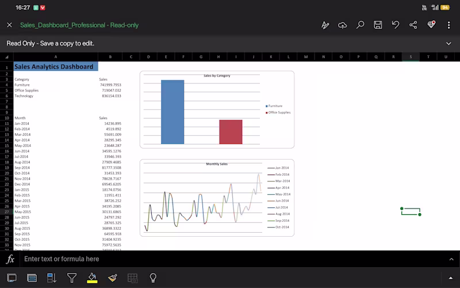Viewport: 460px width, 288px height.
Task: Expand the formula bar with its chevron
Action: 451,259
